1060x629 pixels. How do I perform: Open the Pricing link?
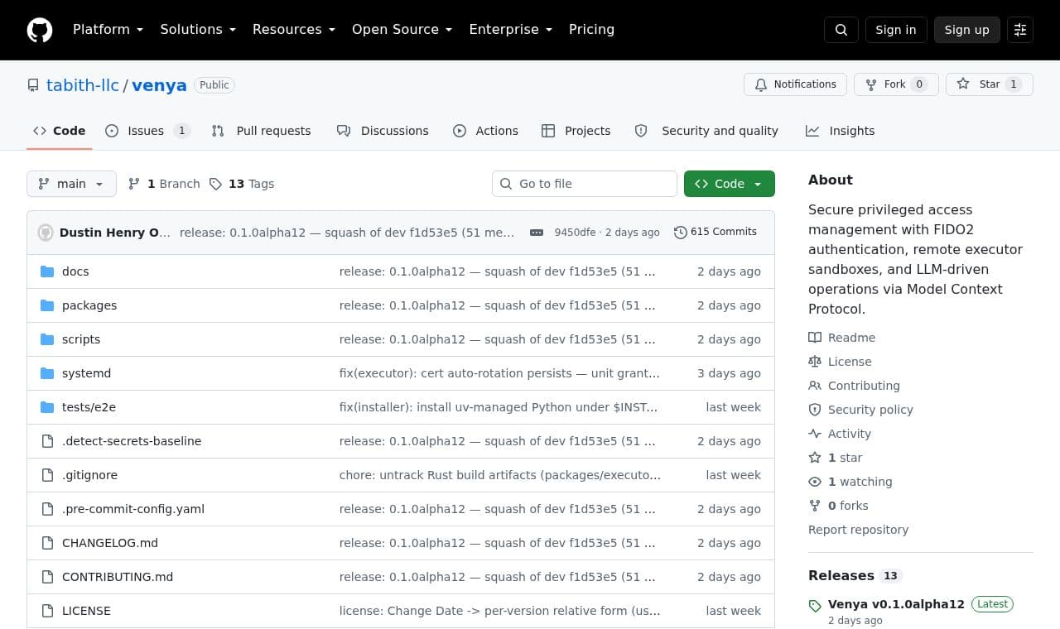click(591, 30)
